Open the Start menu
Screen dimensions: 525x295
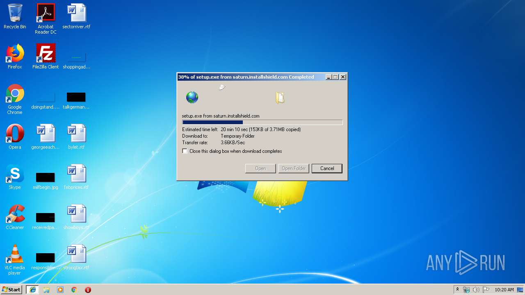[11, 290]
